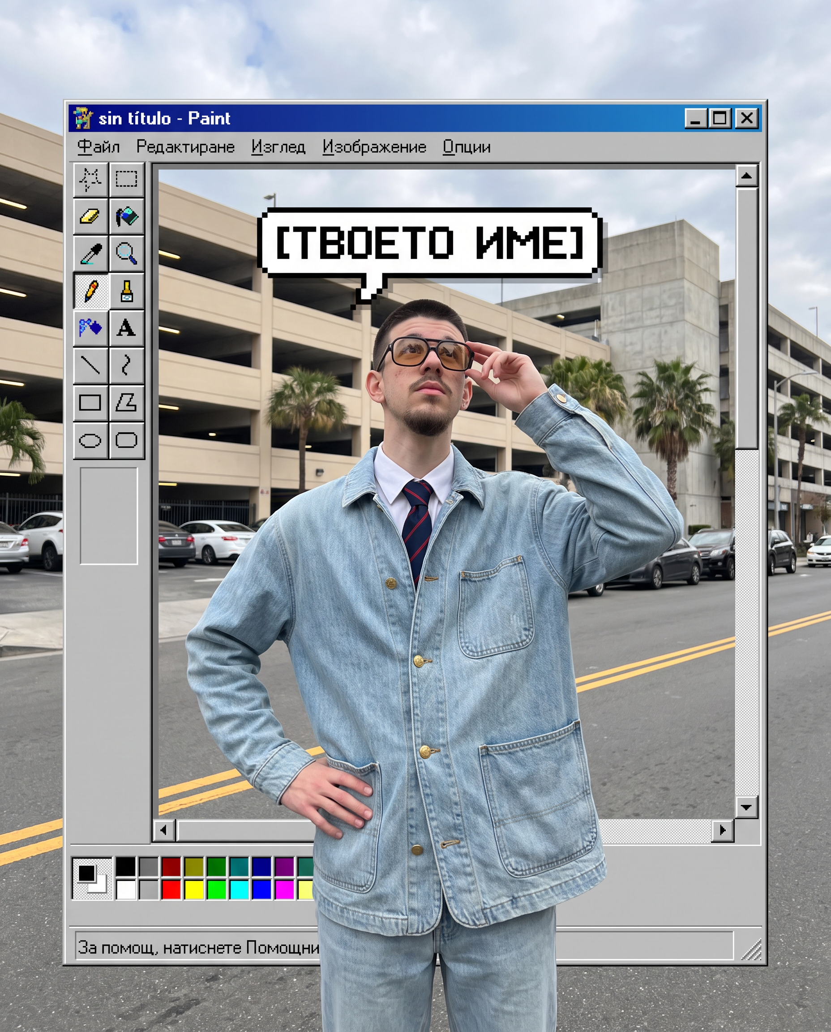Open the Файл menu
This screenshot has width=831, height=1032.
click(99, 147)
